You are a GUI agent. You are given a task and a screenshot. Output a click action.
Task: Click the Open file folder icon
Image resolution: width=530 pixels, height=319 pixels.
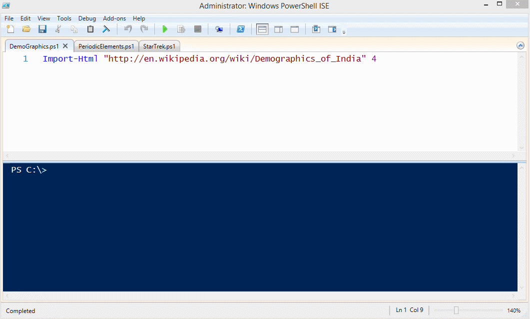(26, 29)
